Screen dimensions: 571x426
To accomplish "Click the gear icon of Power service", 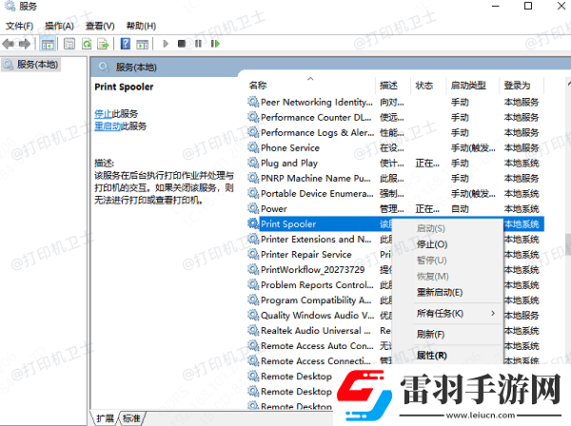I will [253, 208].
